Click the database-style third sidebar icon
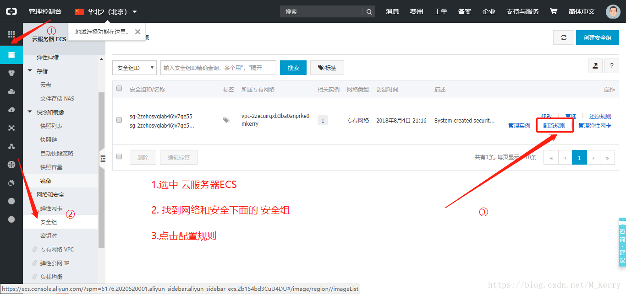 [11, 73]
